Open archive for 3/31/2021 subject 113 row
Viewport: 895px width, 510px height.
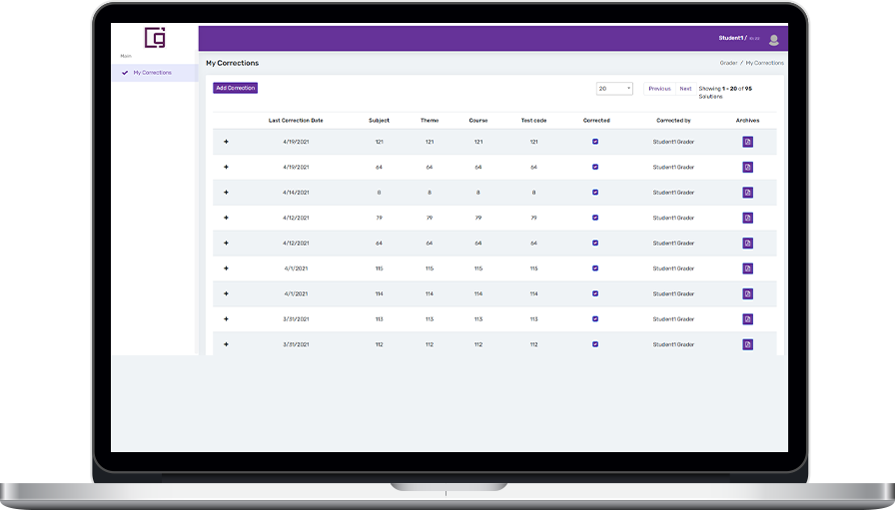click(747, 319)
